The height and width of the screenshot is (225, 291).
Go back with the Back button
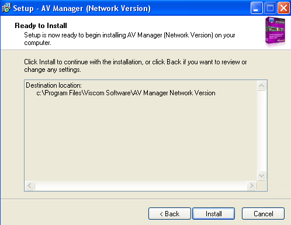tap(169, 214)
